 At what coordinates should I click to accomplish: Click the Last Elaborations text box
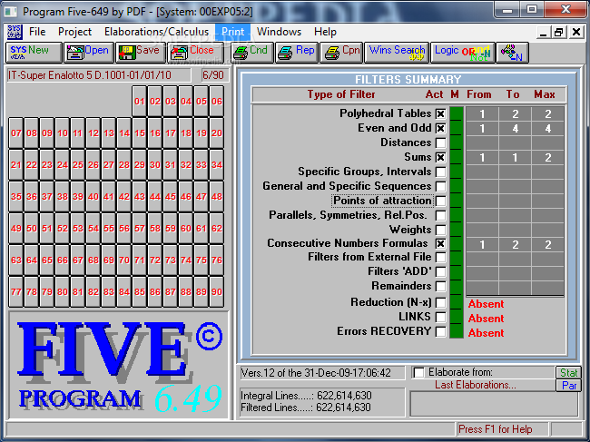point(494,404)
